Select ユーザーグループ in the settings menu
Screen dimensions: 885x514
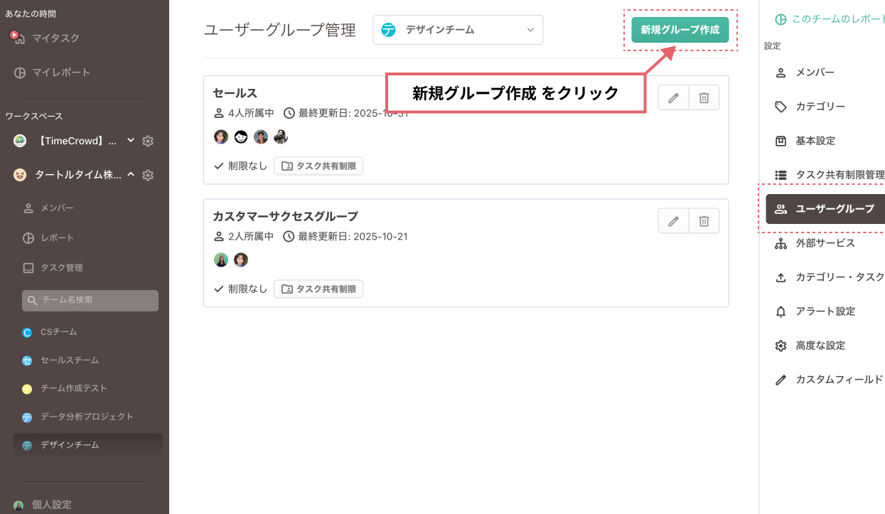pos(825,209)
